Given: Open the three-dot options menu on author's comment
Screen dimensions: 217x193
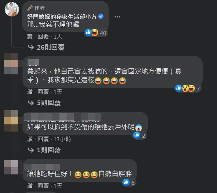Looking at the screenshot, I should pos(117,17).
